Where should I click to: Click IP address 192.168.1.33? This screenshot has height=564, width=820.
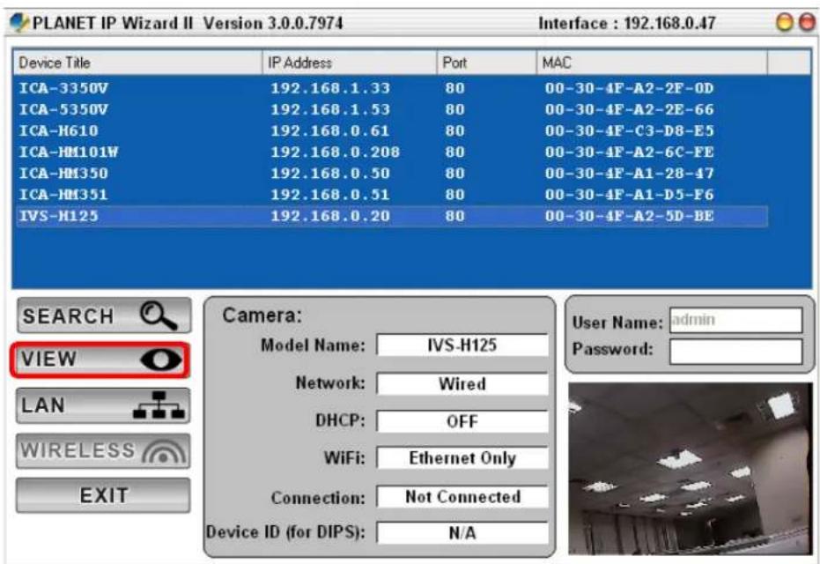coord(330,88)
